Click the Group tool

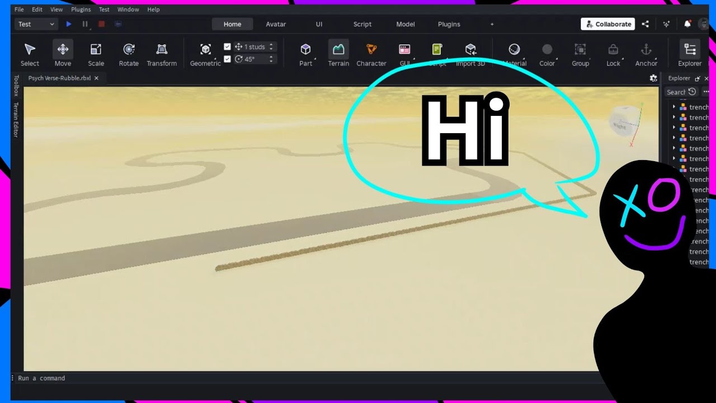point(580,54)
